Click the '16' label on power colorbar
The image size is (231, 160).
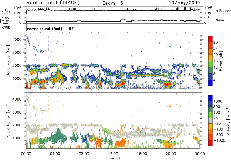[215, 61]
